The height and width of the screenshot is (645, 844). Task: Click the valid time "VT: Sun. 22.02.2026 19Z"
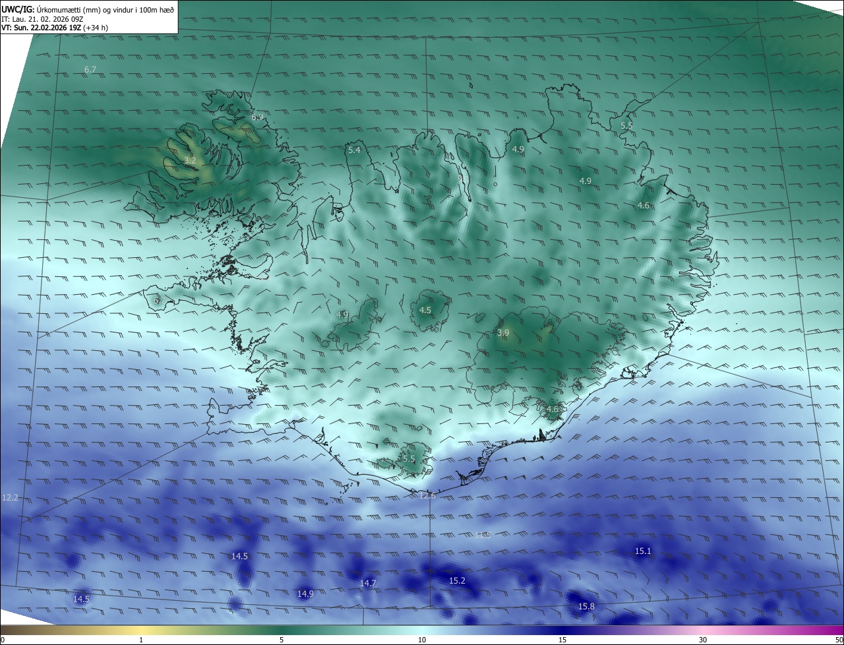(x=41, y=28)
